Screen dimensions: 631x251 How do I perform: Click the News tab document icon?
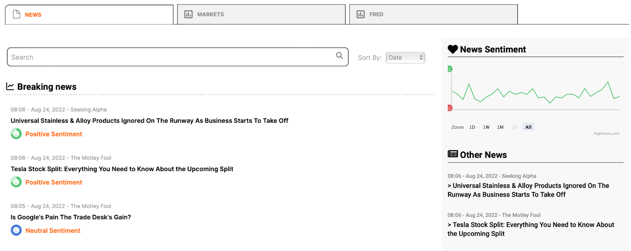(x=17, y=15)
